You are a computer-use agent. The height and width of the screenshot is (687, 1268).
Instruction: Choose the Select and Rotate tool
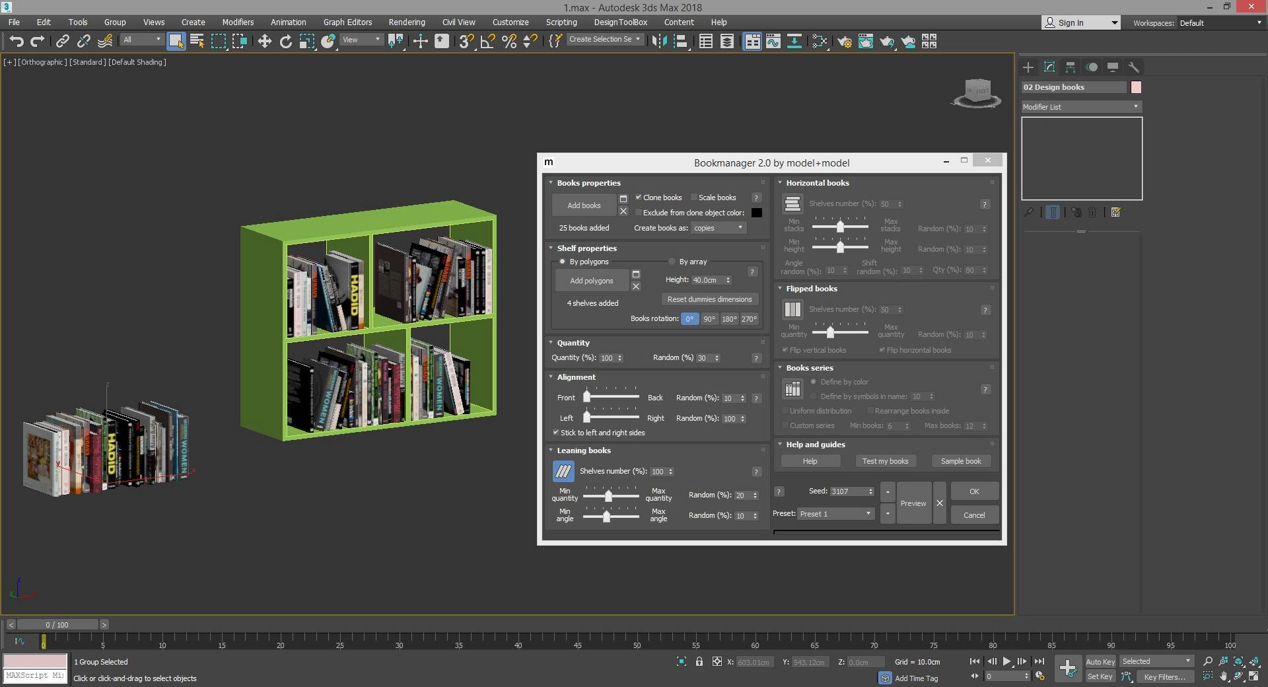coord(285,42)
